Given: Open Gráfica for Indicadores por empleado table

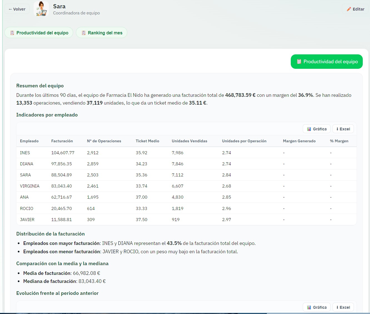Looking at the screenshot, I should tap(317, 129).
